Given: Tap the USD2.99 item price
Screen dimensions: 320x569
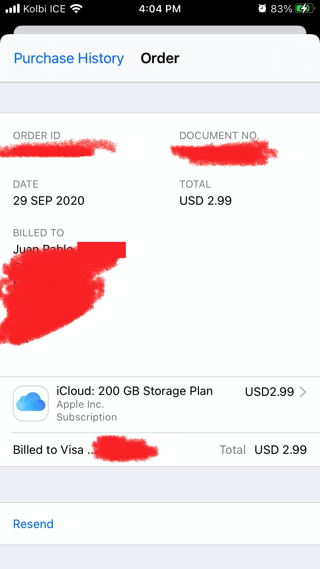Looking at the screenshot, I should [269, 392].
